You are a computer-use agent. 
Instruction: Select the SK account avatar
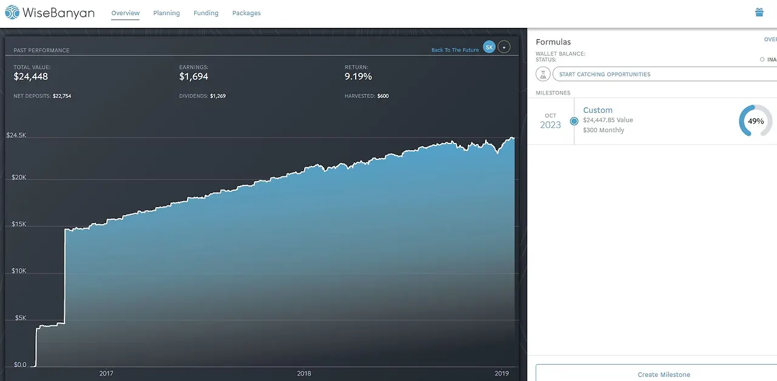tap(489, 47)
